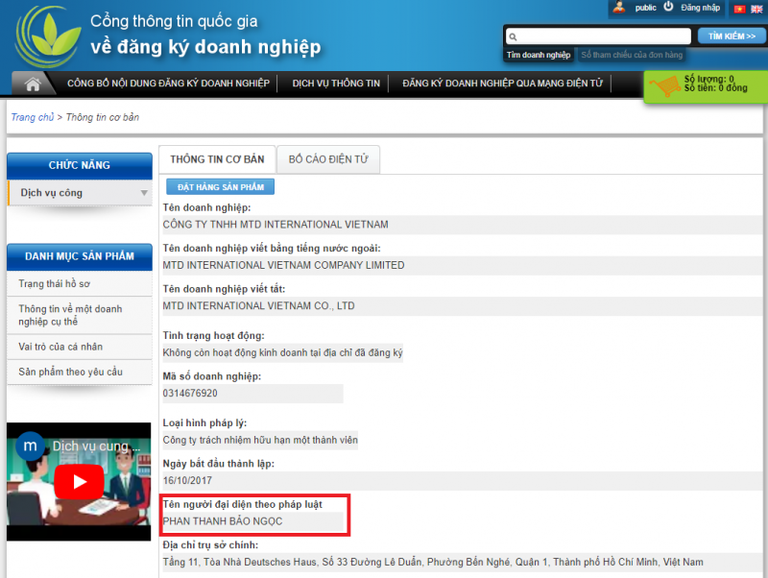This screenshot has height=578, width=768.
Task: Switch language with the Vietnam flag
Action: 739,9
